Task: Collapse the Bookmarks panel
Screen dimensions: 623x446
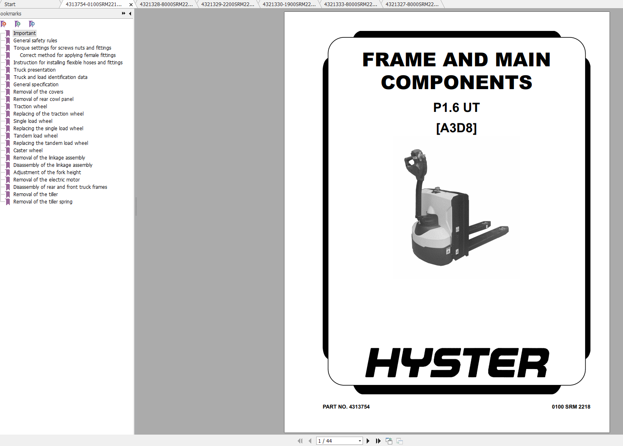Action: pos(130,13)
